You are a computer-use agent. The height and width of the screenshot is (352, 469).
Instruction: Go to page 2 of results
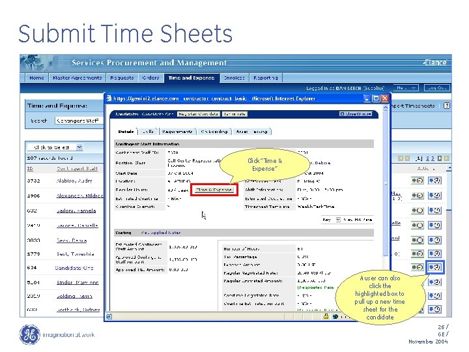(427, 158)
